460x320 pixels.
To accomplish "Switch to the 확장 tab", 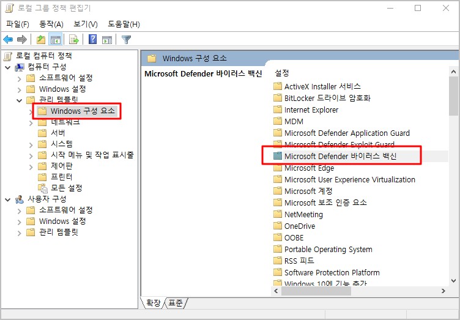I will click(x=153, y=303).
